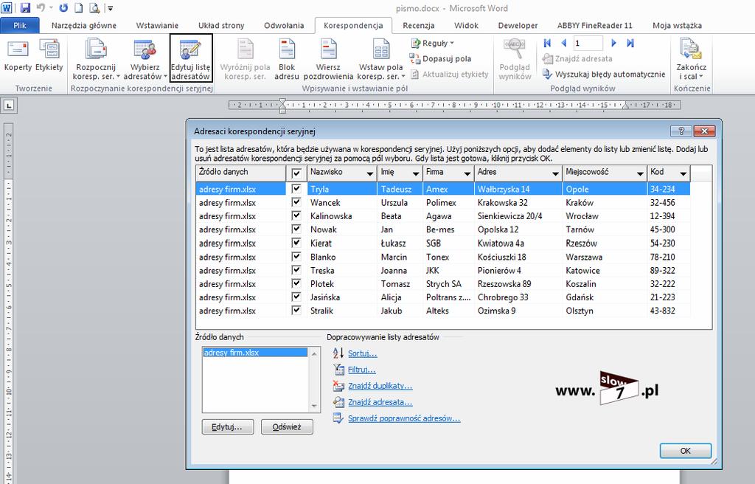The image size is (755, 484).
Task: Click Znajdź duplikaty... link
Action: pyautogui.click(x=380, y=386)
